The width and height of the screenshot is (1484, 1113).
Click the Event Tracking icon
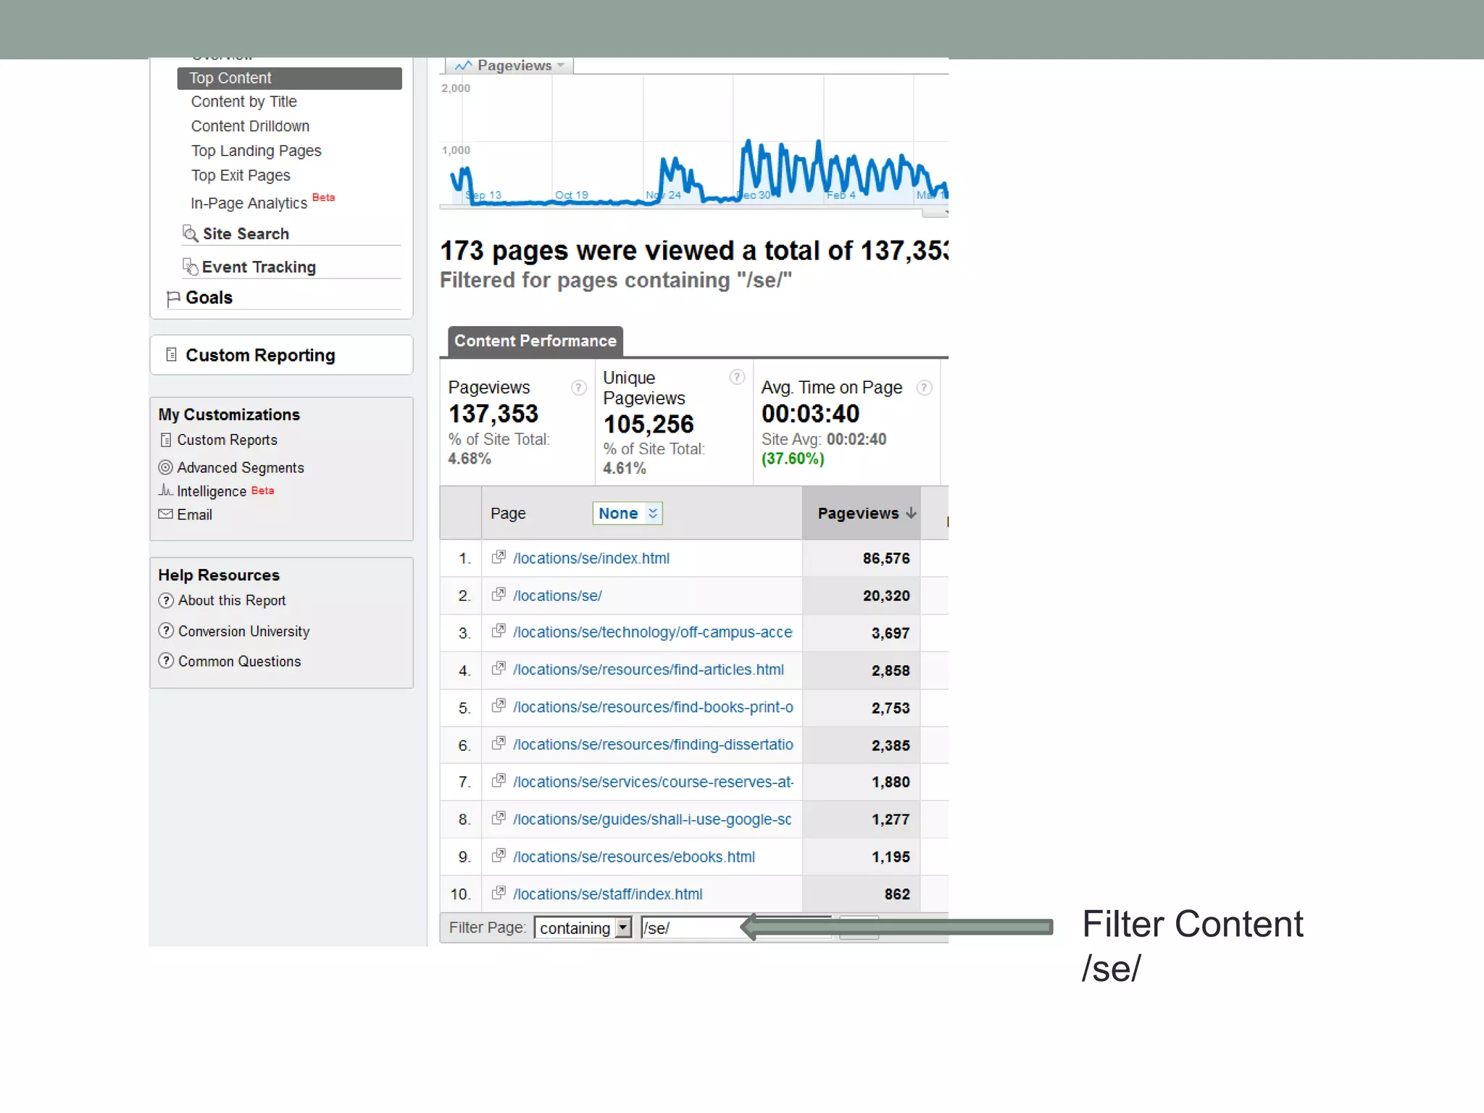click(190, 267)
